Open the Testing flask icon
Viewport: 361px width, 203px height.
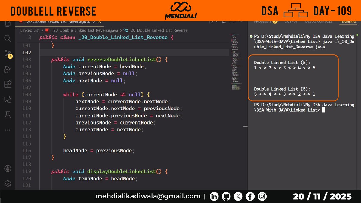[x=8, y=114]
